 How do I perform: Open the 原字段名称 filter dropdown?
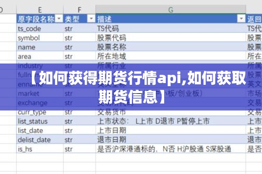[59, 18]
